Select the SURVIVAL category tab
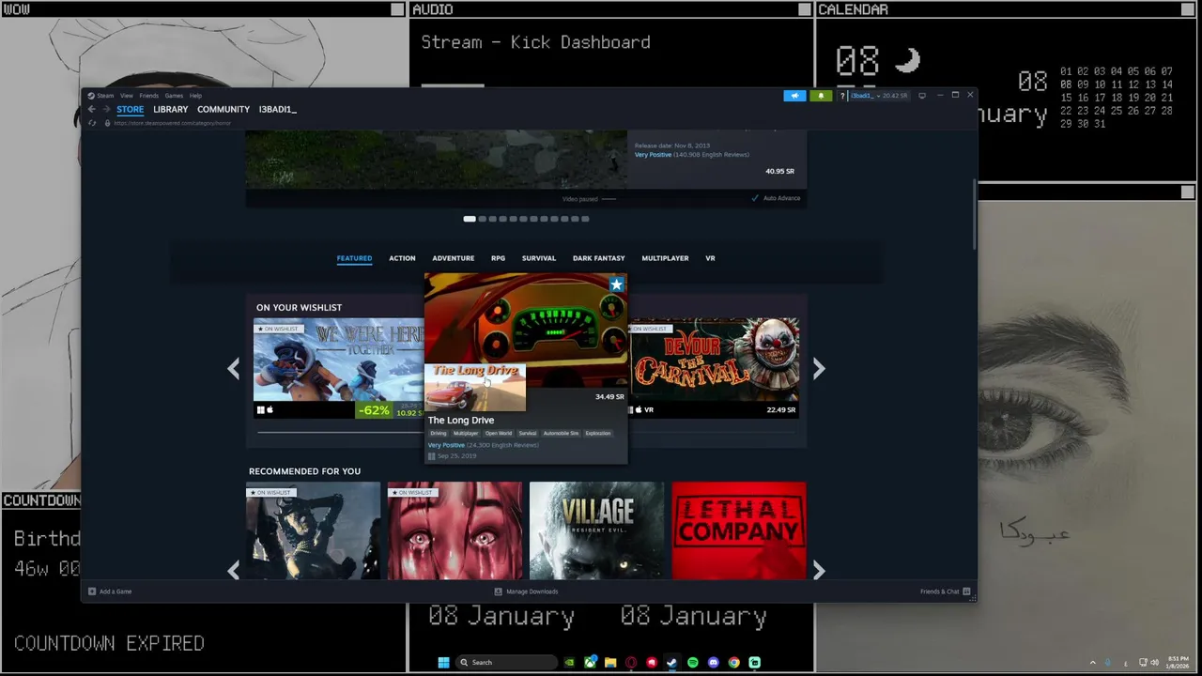This screenshot has height=676, width=1202. [539, 258]
